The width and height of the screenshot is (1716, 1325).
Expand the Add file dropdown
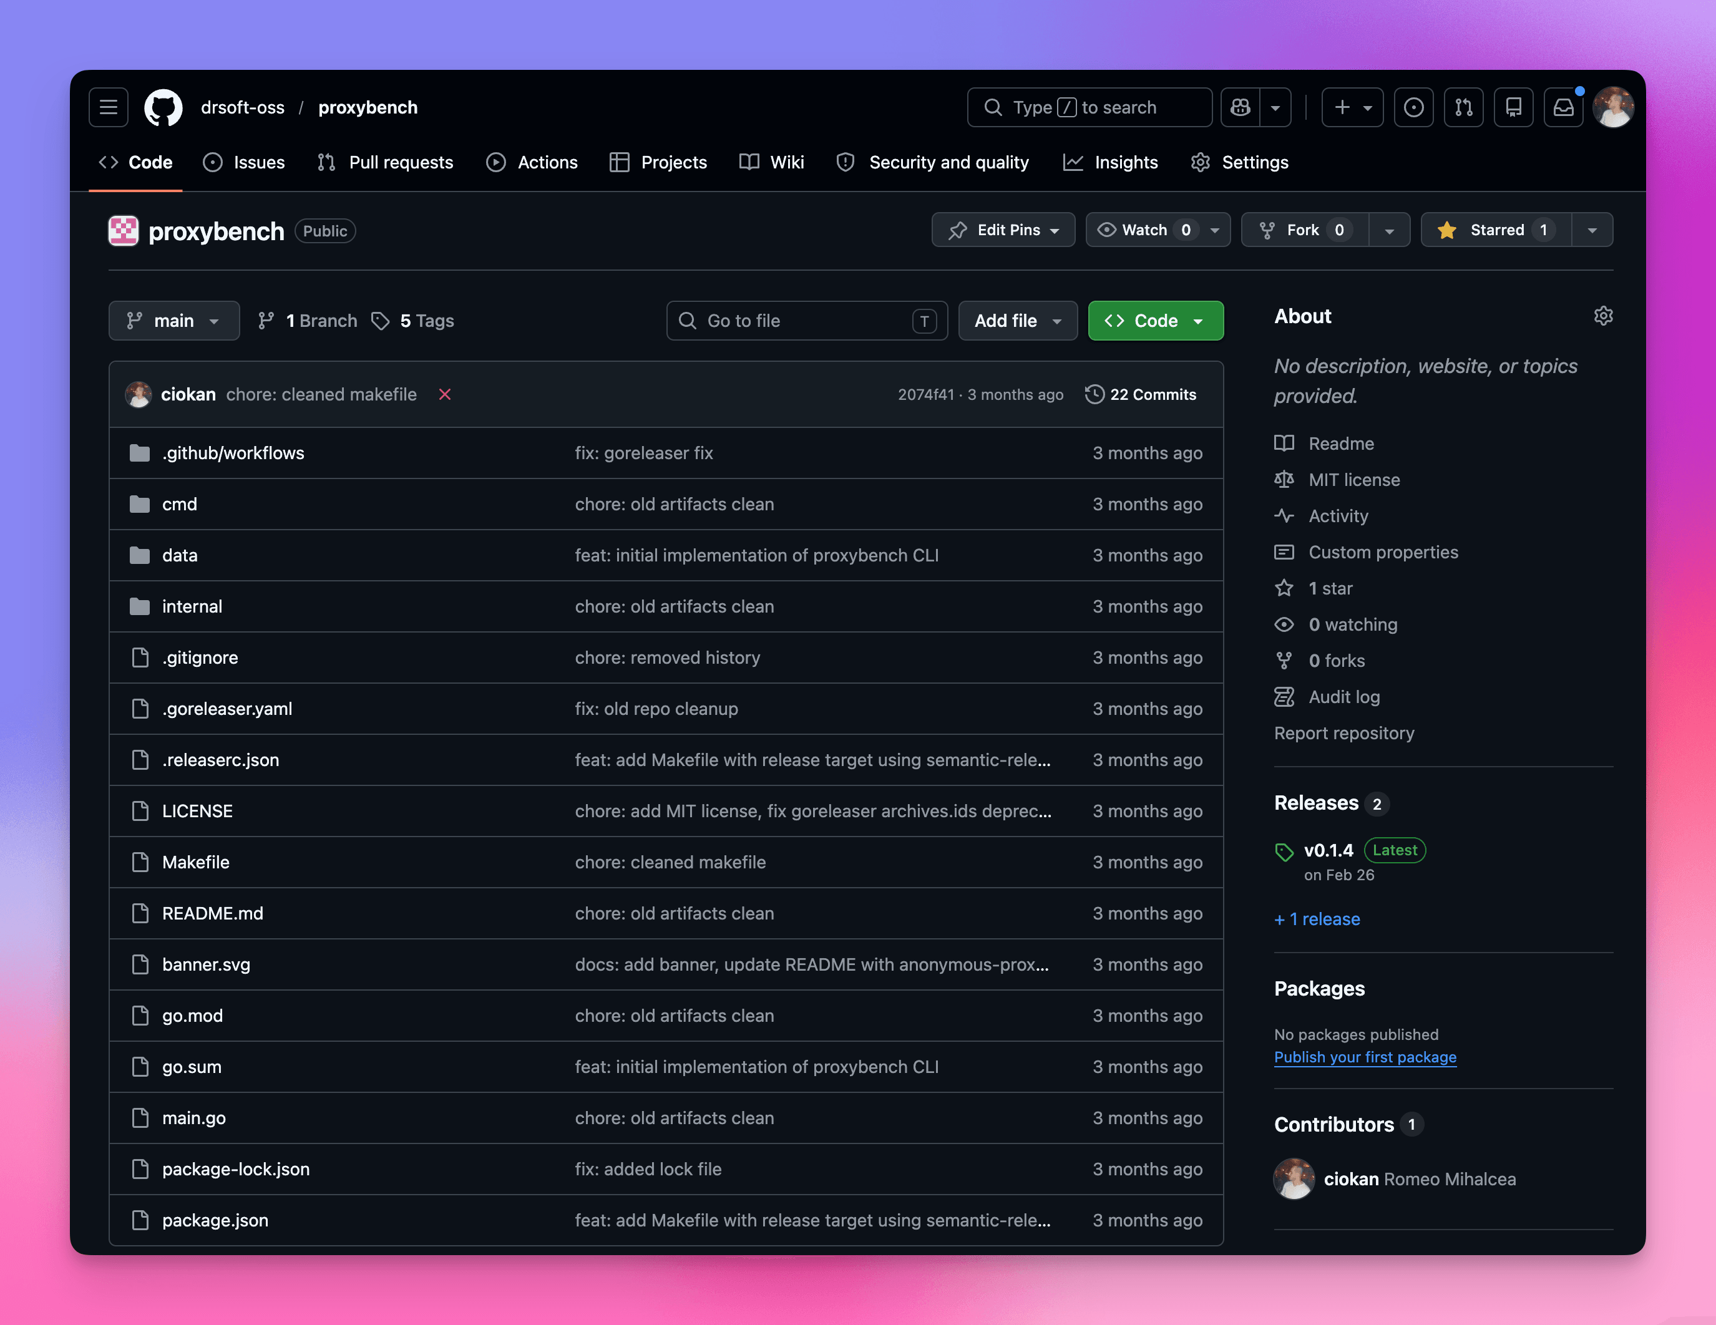point(1018,321)
